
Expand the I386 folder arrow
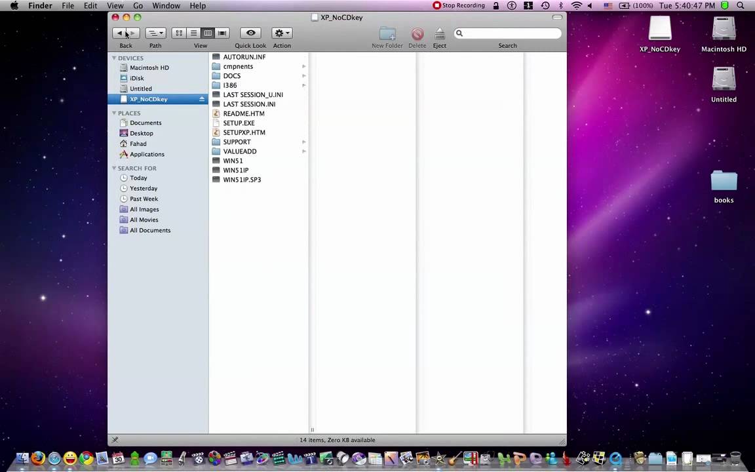pos(304,85)
